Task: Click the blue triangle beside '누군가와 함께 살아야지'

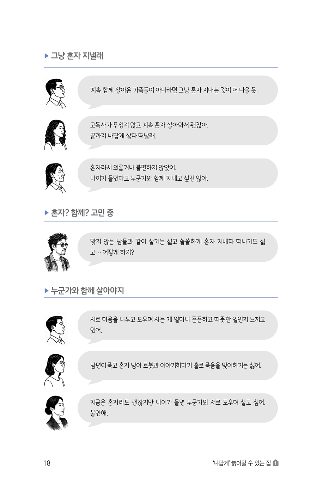Action: 47,291
